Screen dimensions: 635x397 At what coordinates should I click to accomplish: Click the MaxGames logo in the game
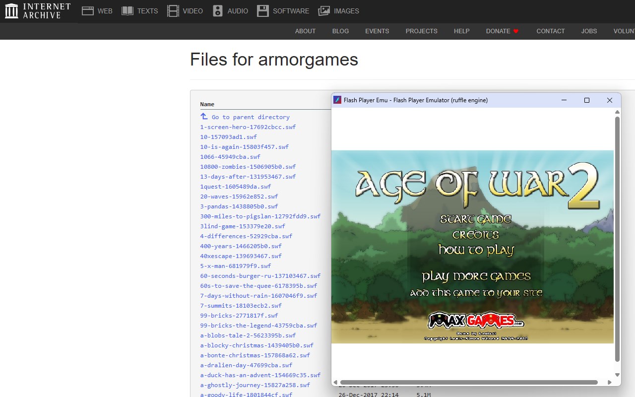[476, 321]
